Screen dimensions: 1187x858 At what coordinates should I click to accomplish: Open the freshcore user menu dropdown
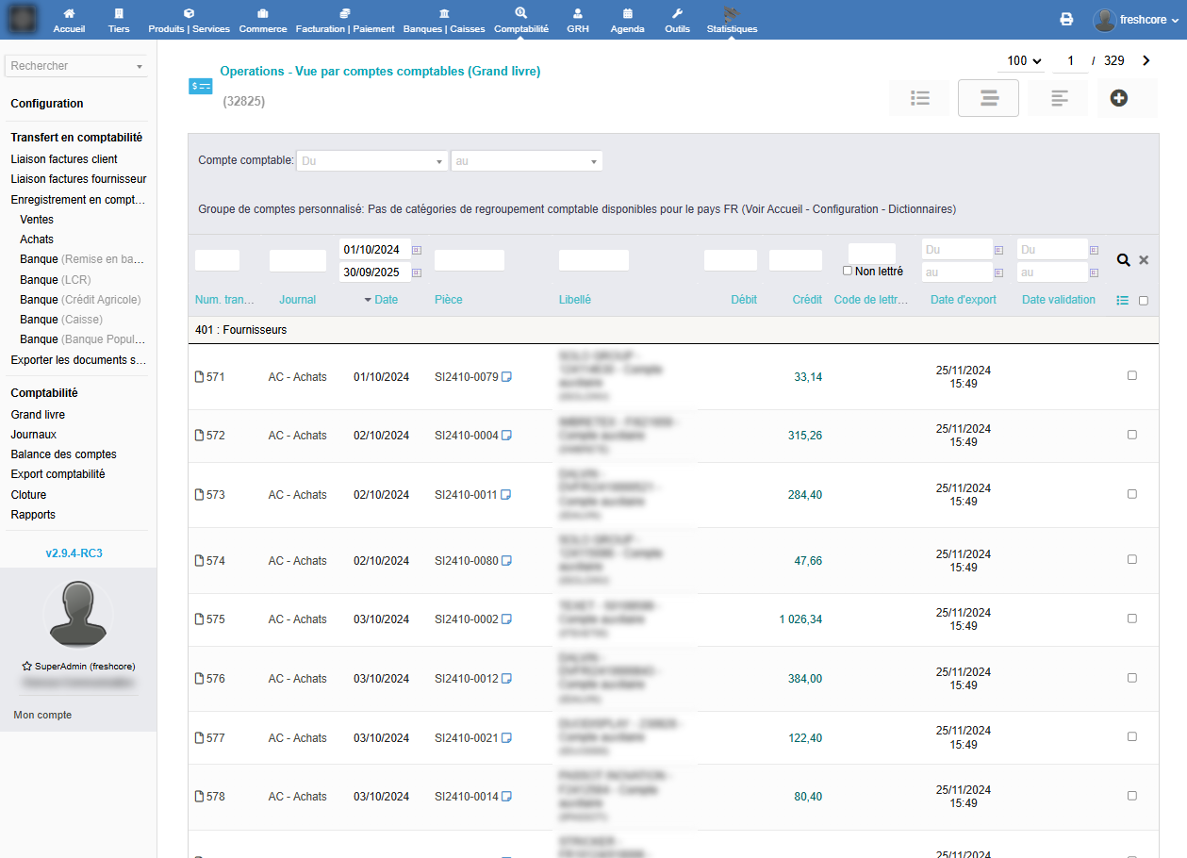(x=1136, y=20)
